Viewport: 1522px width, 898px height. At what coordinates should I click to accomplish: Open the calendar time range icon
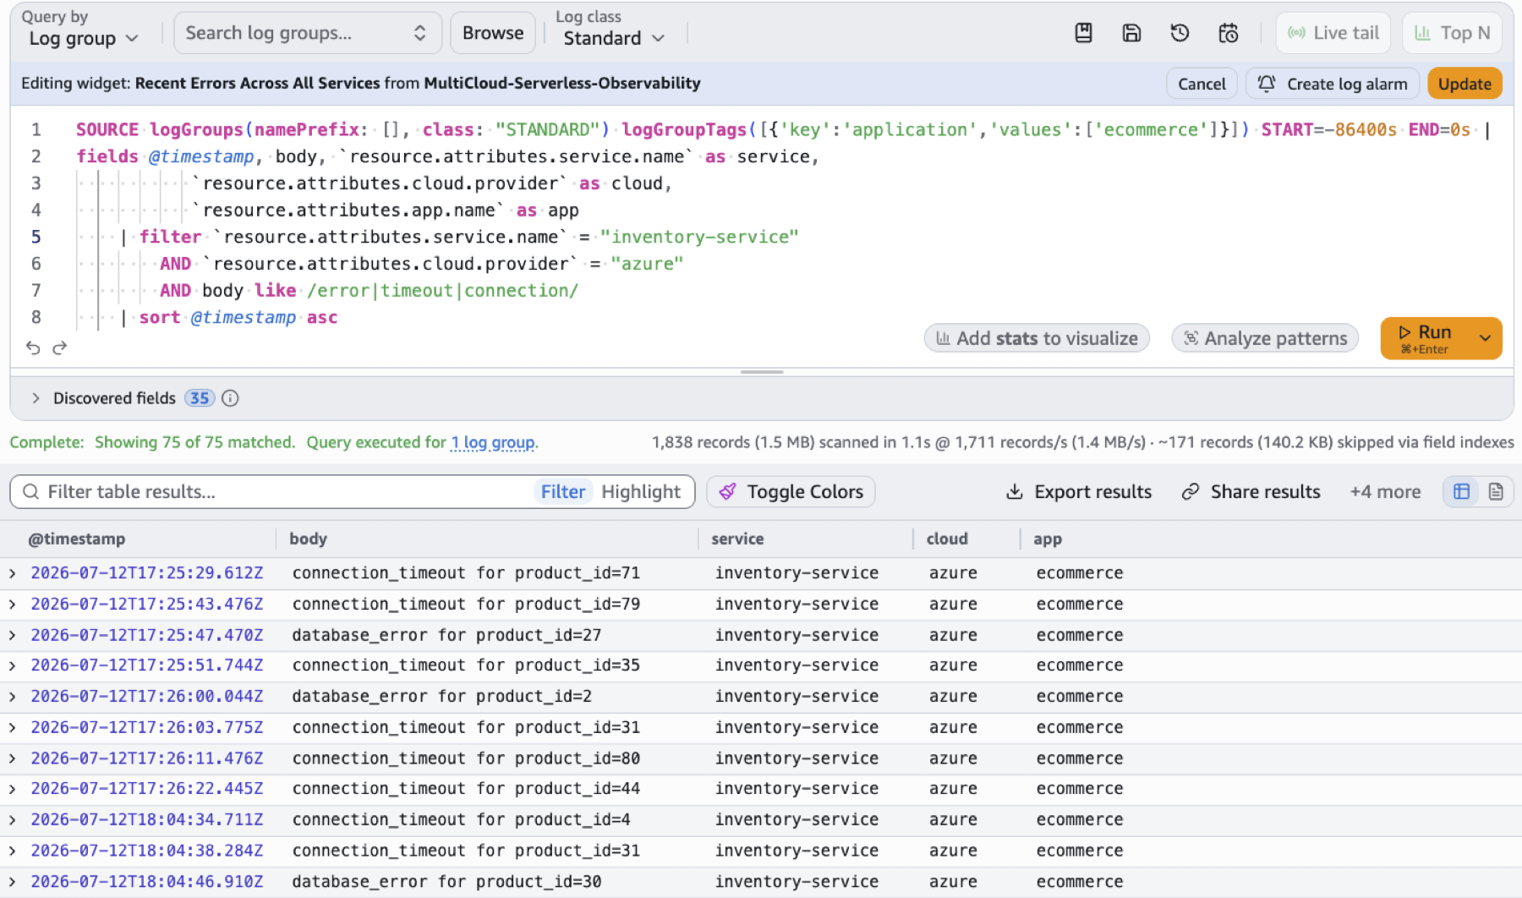pyautogui.click(x=1228, y=33)
